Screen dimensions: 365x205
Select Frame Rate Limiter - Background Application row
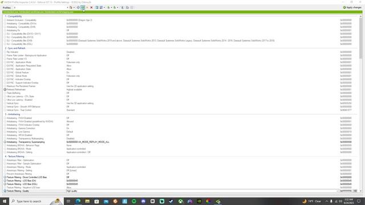tap(181, 55)
